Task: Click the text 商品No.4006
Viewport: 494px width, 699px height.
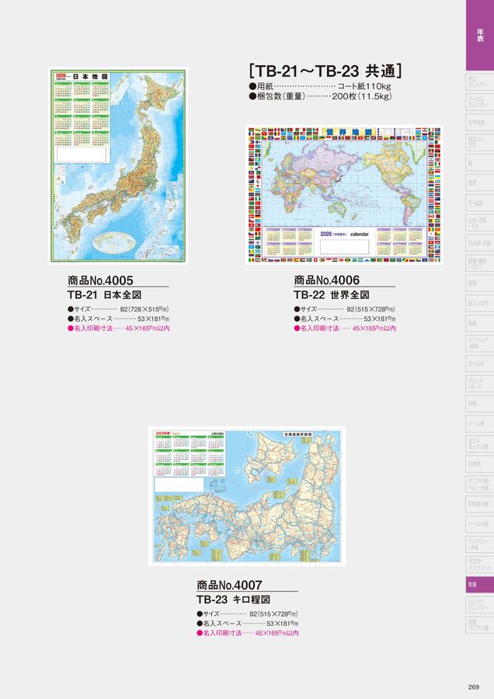Action: [x=327, y=280]
